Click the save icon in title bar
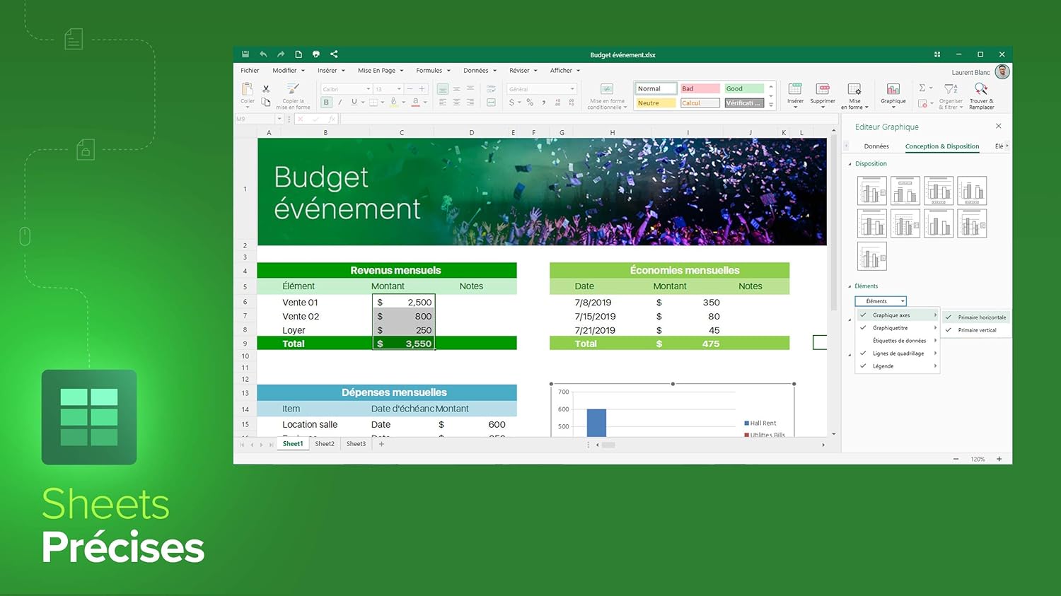This screenshot has width=1061, height=596. pos(245,54)
